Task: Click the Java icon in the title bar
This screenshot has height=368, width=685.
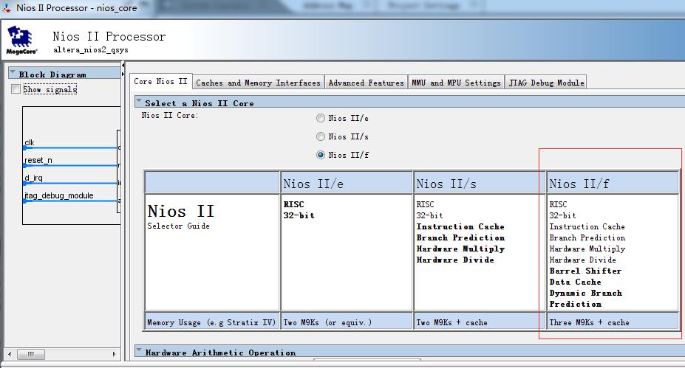Action: (7, 7)
